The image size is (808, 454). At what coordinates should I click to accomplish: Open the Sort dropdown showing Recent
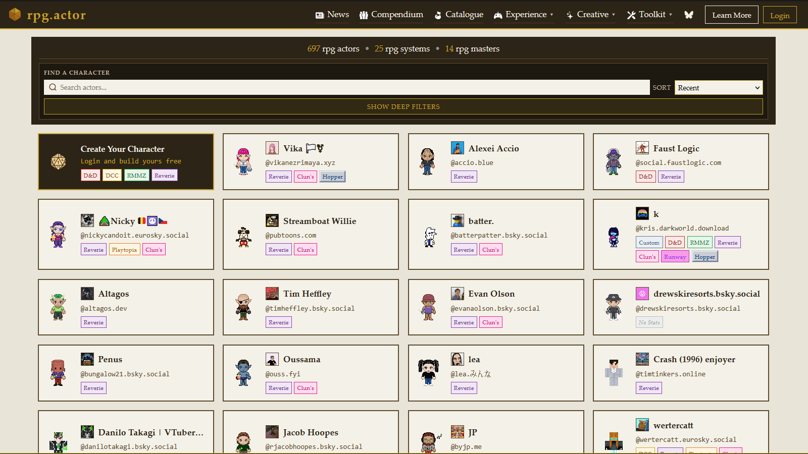click(719, 88)
